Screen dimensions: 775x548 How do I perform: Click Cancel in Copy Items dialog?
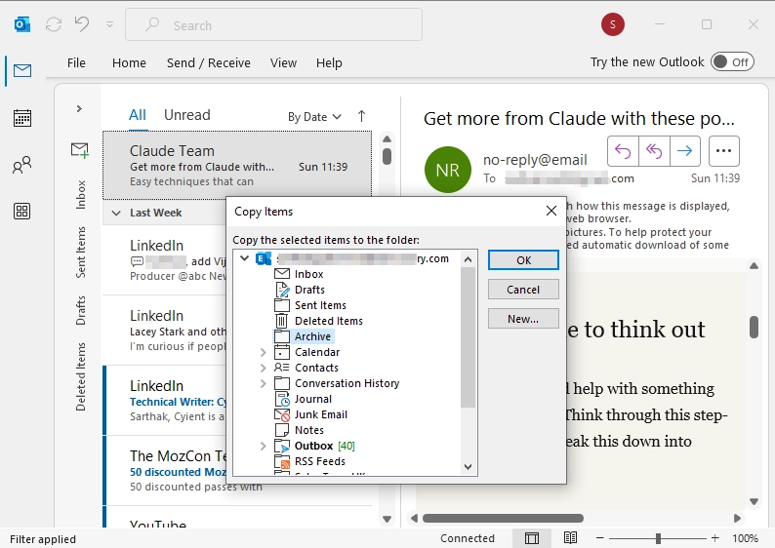pos(523,290)
